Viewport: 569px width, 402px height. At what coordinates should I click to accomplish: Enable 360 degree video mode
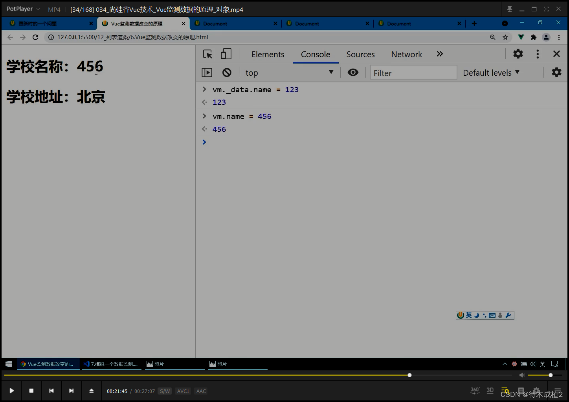pos(475,391)
